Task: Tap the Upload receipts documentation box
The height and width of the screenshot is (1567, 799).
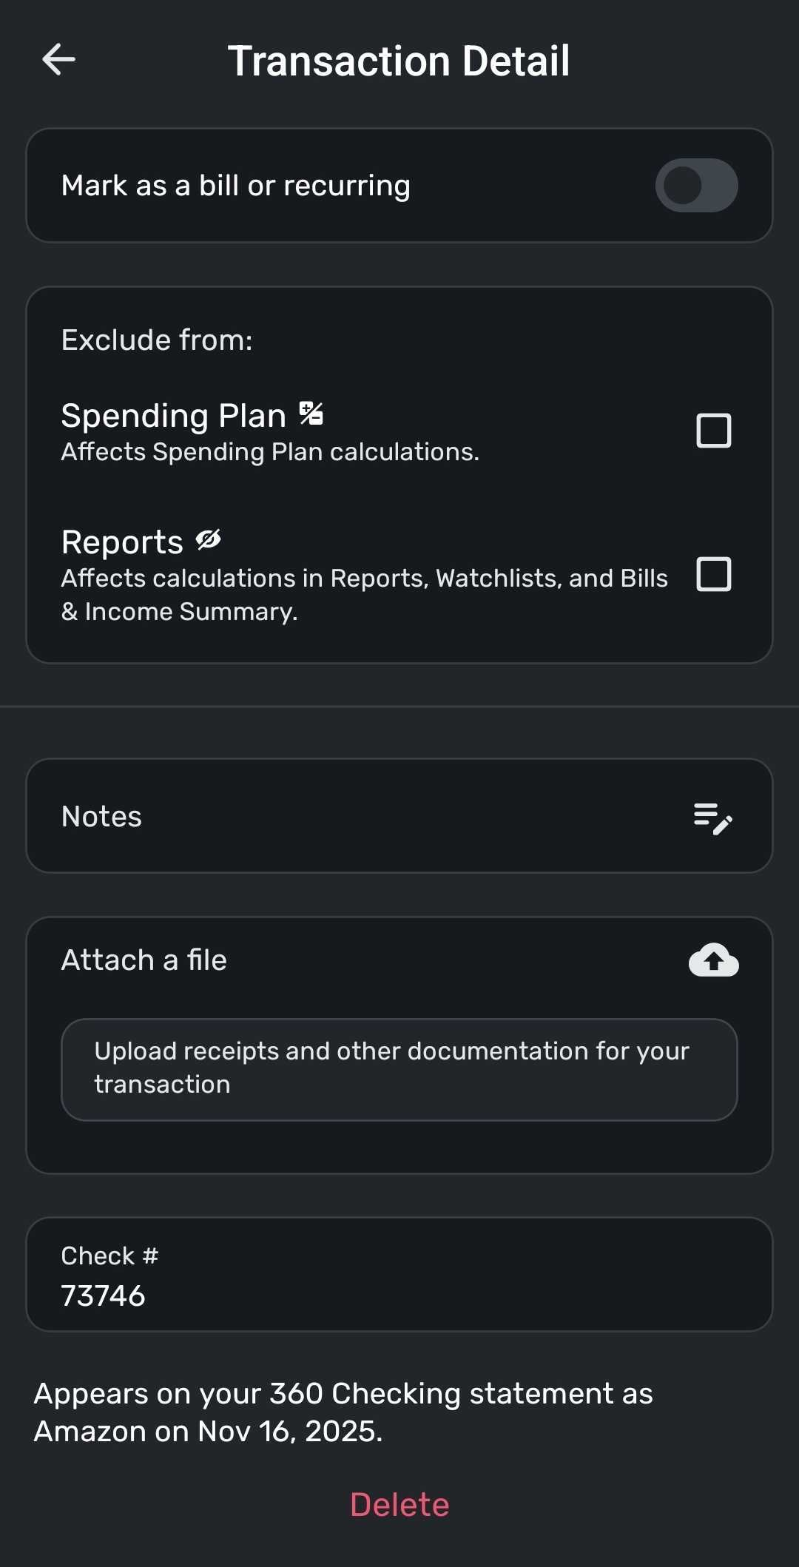Action: (399, 1069)
